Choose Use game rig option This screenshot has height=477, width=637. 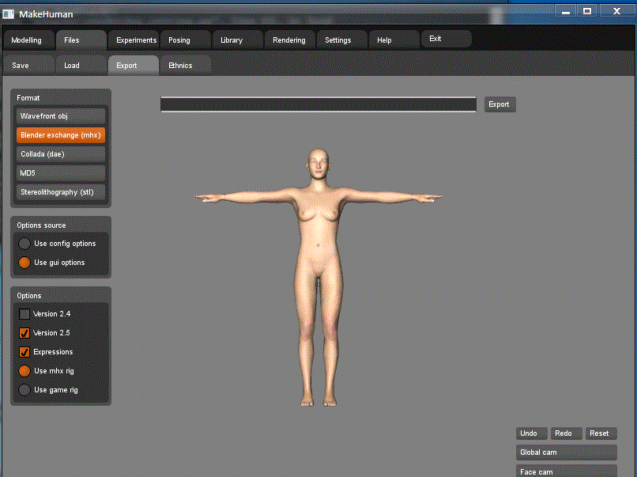point(24,390)
